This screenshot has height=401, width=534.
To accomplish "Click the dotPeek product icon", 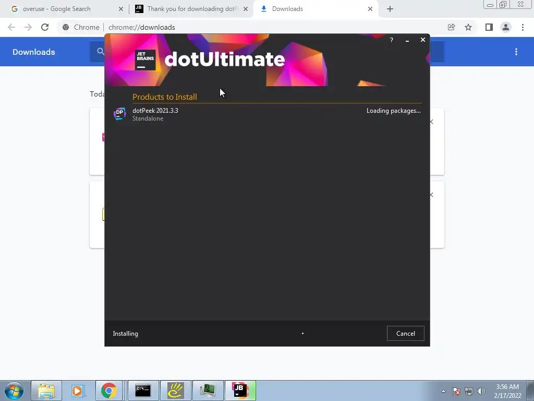I will click(x=119, y=114).
